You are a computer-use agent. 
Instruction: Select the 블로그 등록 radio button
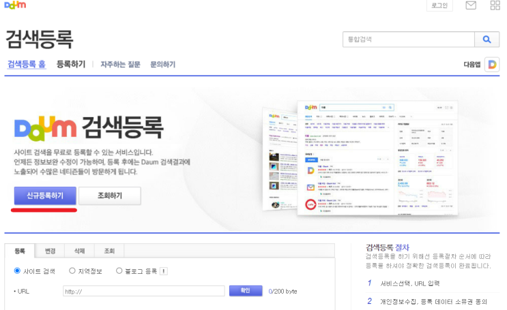(x=119, y=270)
